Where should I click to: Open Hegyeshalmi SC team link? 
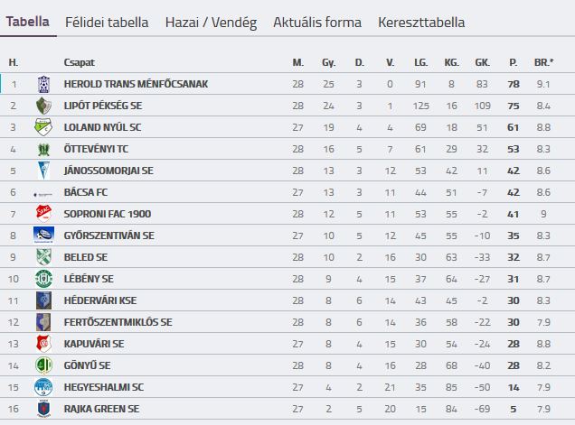click(105, 387)
